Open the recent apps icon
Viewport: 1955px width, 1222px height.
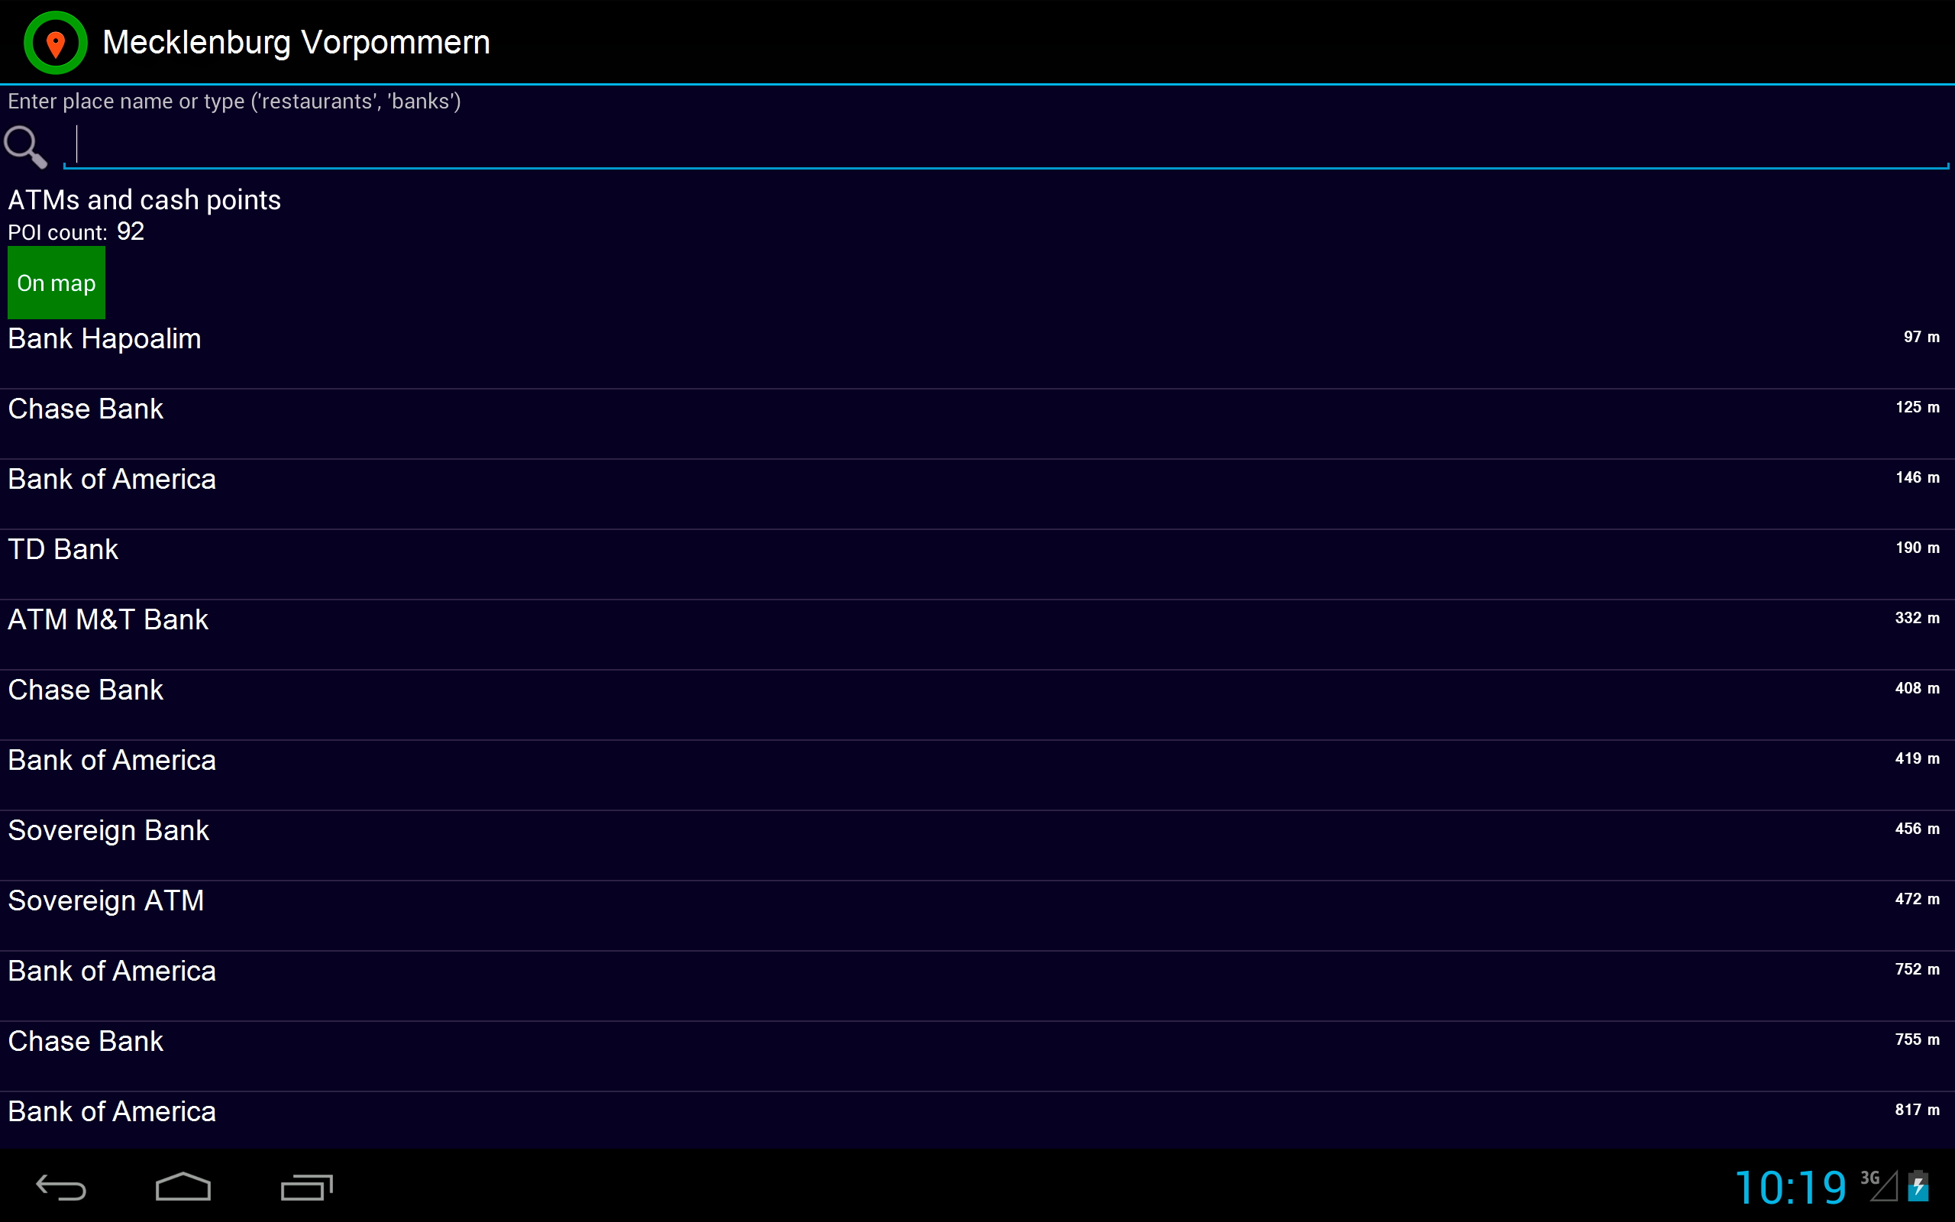pos(306,1186)
